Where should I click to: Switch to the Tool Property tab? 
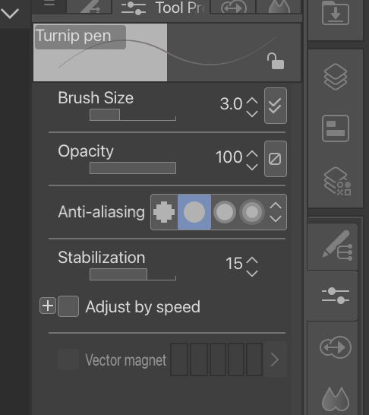coord(162,8)
